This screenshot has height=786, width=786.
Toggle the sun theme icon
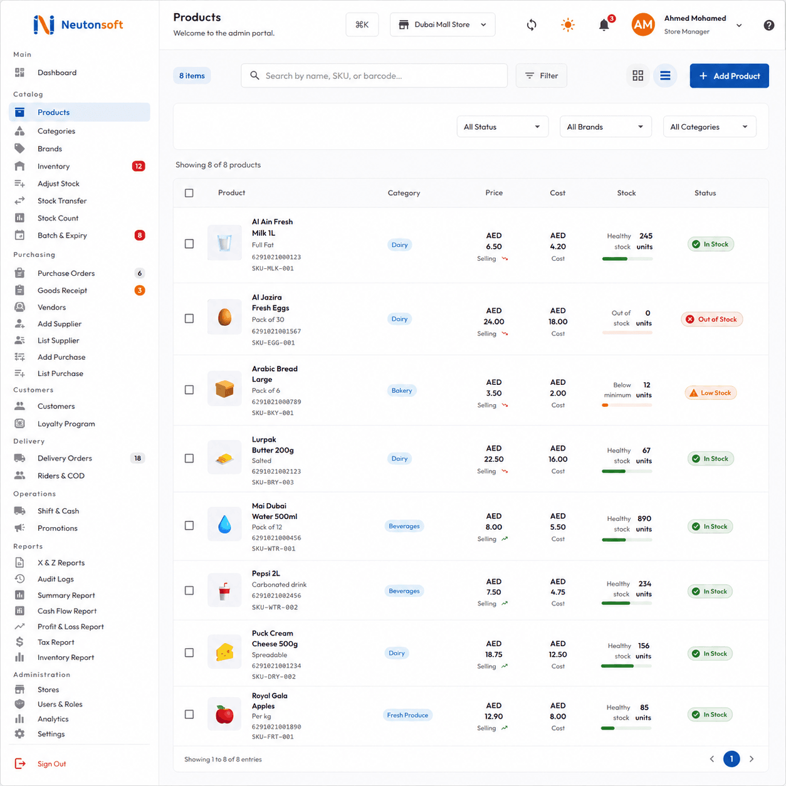[568, 25]
